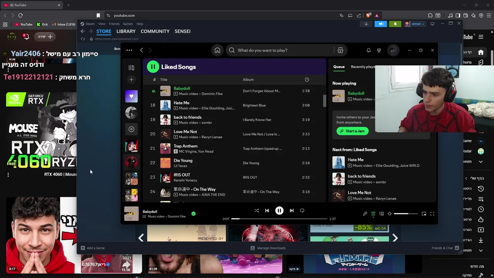Image resolution: width=494 pixels, height=278 pixels.
Task: Enter Spotify full screen mode
Action: [x=432, y=214]
